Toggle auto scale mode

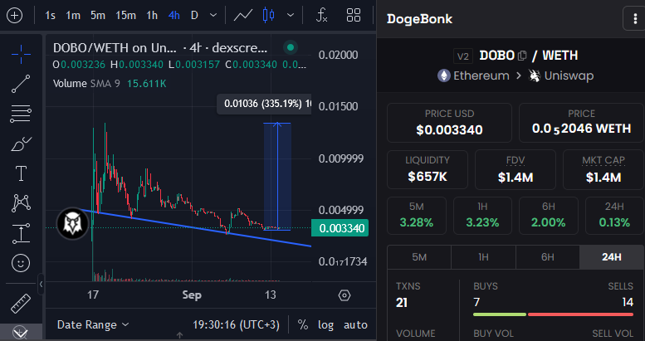coord(355,325)
